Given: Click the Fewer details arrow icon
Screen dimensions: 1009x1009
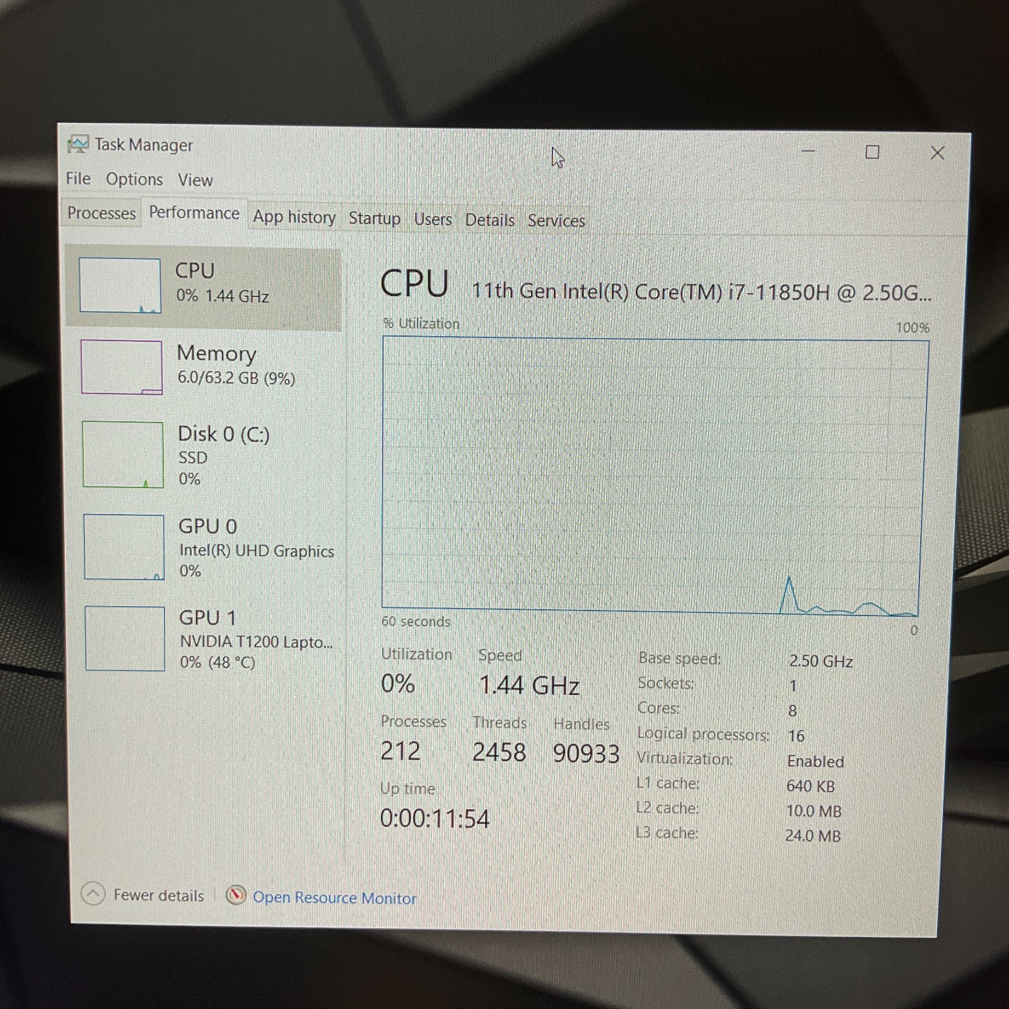Looking at the screenshot, I should pos(93,894).
